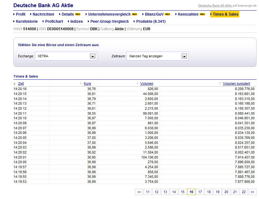Click the NEU badge next to Kennzahlen
The height and width of the screenshot is (199, 259).
point(202,14)
